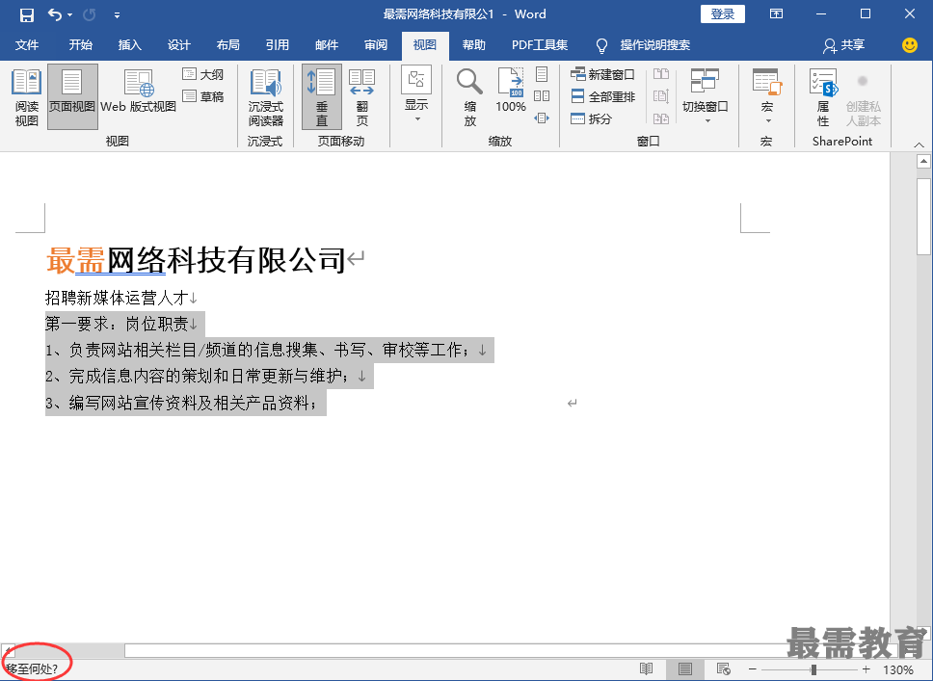Click the zoom in plus button
The width and height of the screenshot is (933, 681).
tap(866, 669)
